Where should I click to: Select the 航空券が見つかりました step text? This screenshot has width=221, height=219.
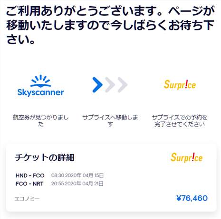pyautogui.click(x=41, y=120)
